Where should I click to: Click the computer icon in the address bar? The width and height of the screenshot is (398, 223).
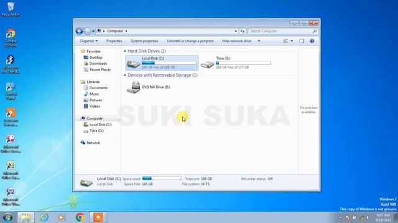pos(99,31)
